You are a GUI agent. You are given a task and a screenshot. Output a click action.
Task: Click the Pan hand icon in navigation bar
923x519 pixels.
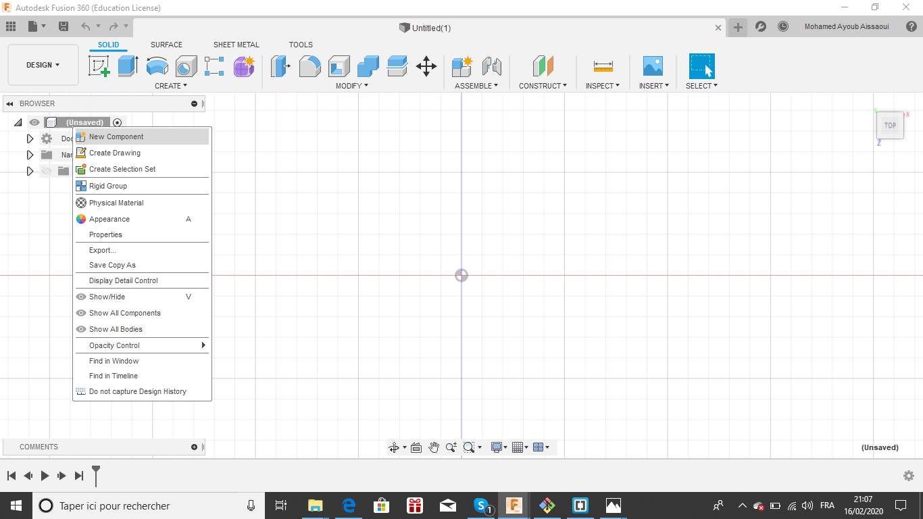coord(434,447)
